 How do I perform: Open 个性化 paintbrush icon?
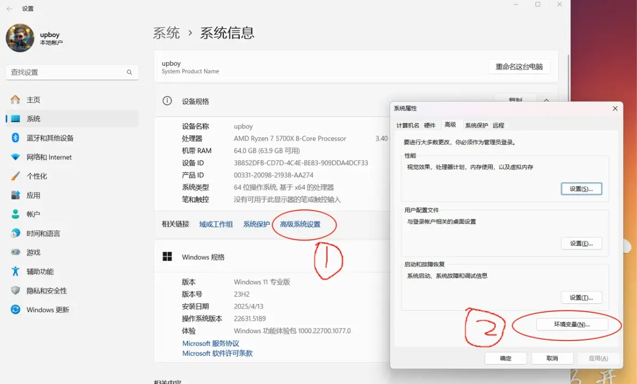click(15, 176)
